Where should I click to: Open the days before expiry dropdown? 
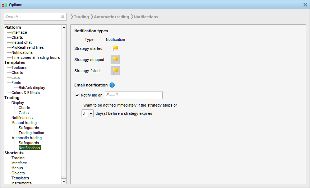(91, 113)
